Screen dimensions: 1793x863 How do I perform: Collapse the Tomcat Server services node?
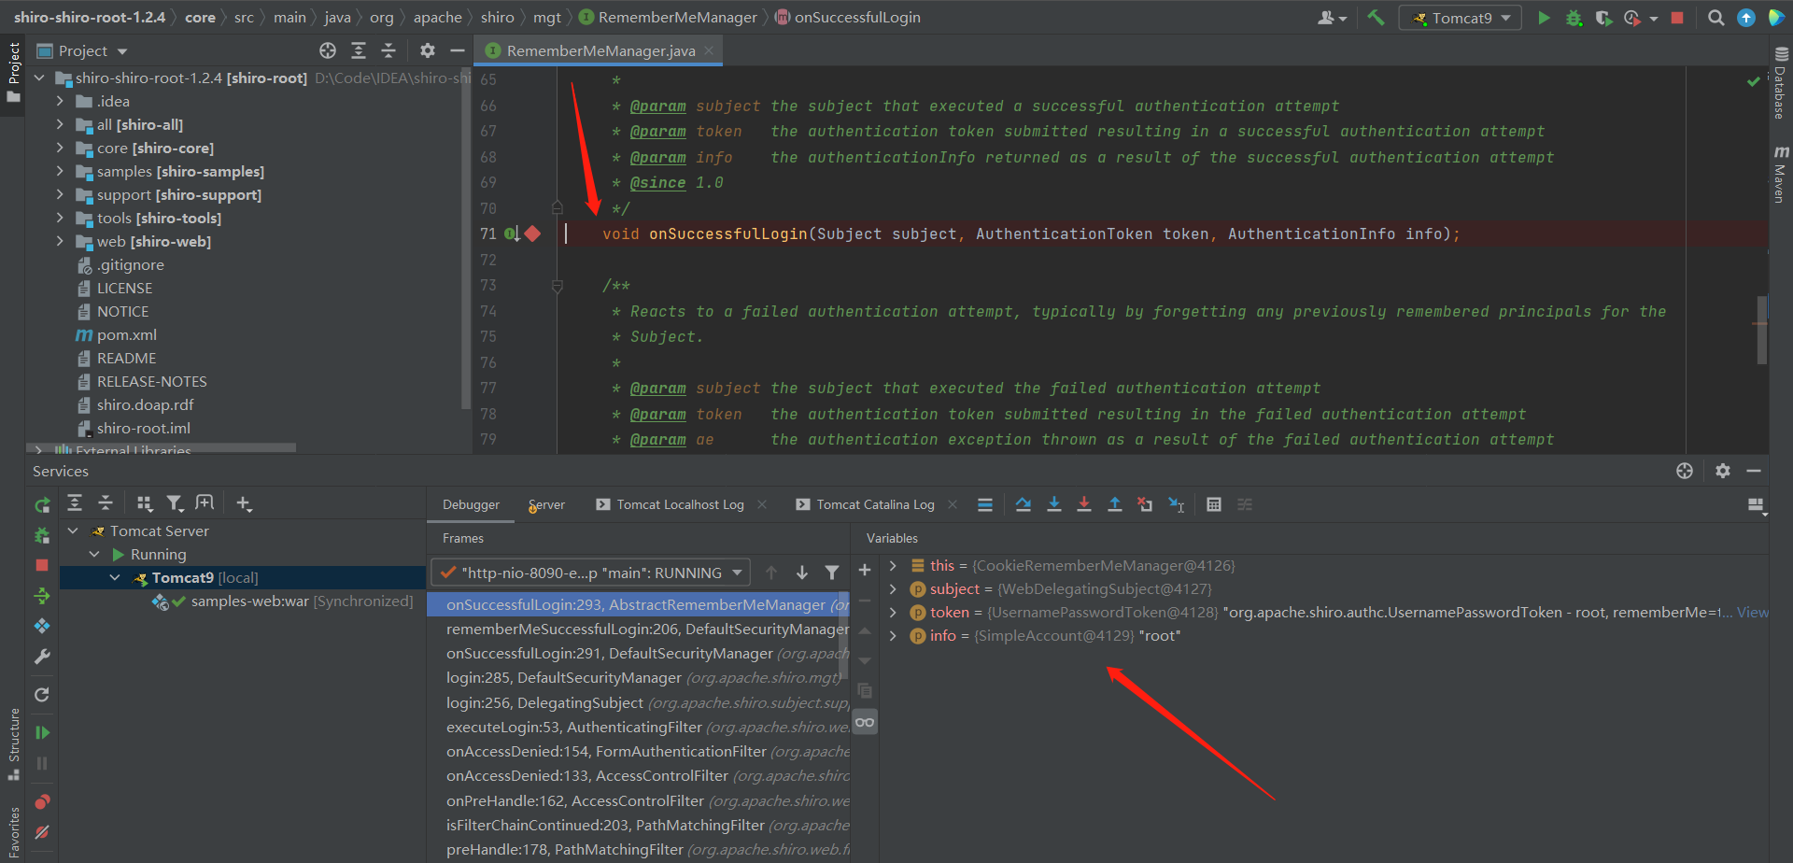click(x=73, y=531)
